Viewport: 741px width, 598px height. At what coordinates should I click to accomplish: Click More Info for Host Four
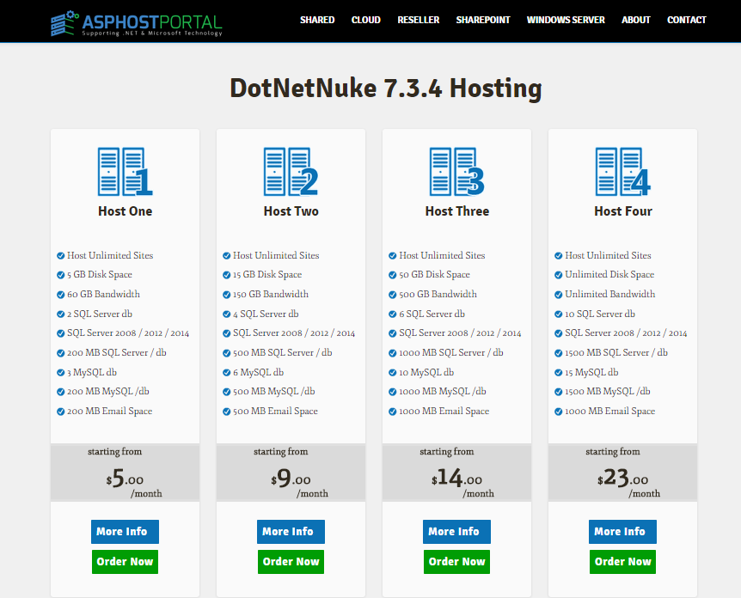[622, 532]
